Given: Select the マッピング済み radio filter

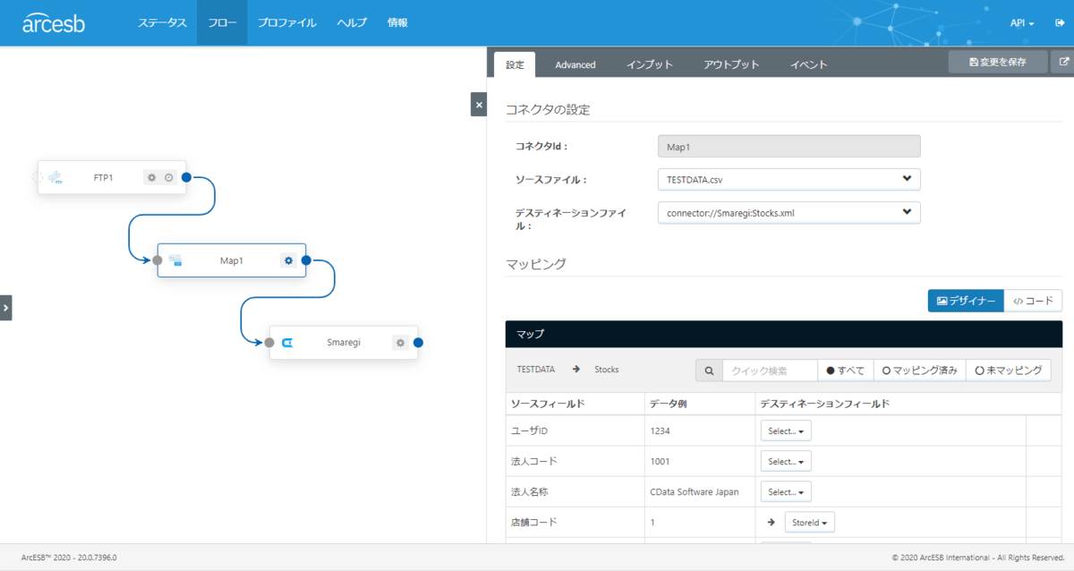Looking at the screenshot, I should pyautogui.click(x=920, y=371).
